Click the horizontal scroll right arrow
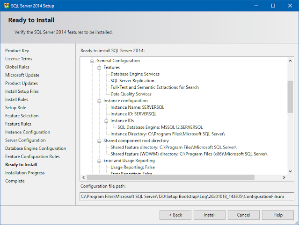This screenshot has width=299, height=225. coord(284,177)
